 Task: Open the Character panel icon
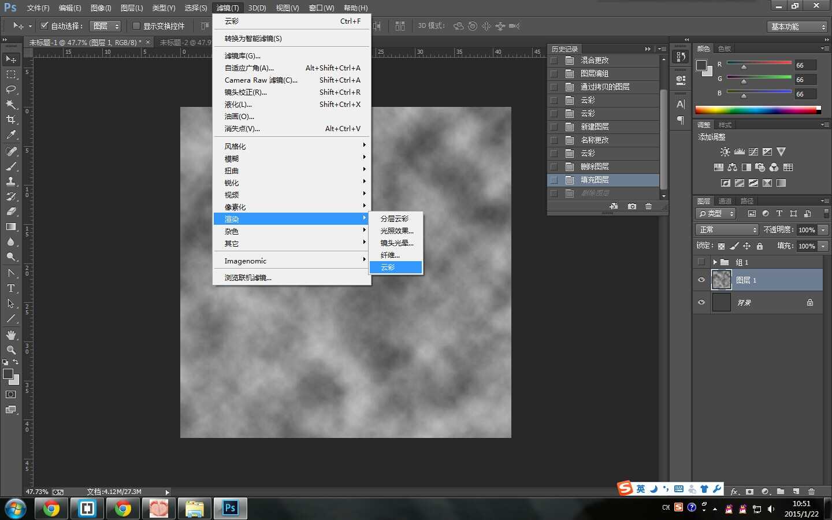tap(681, 105)
